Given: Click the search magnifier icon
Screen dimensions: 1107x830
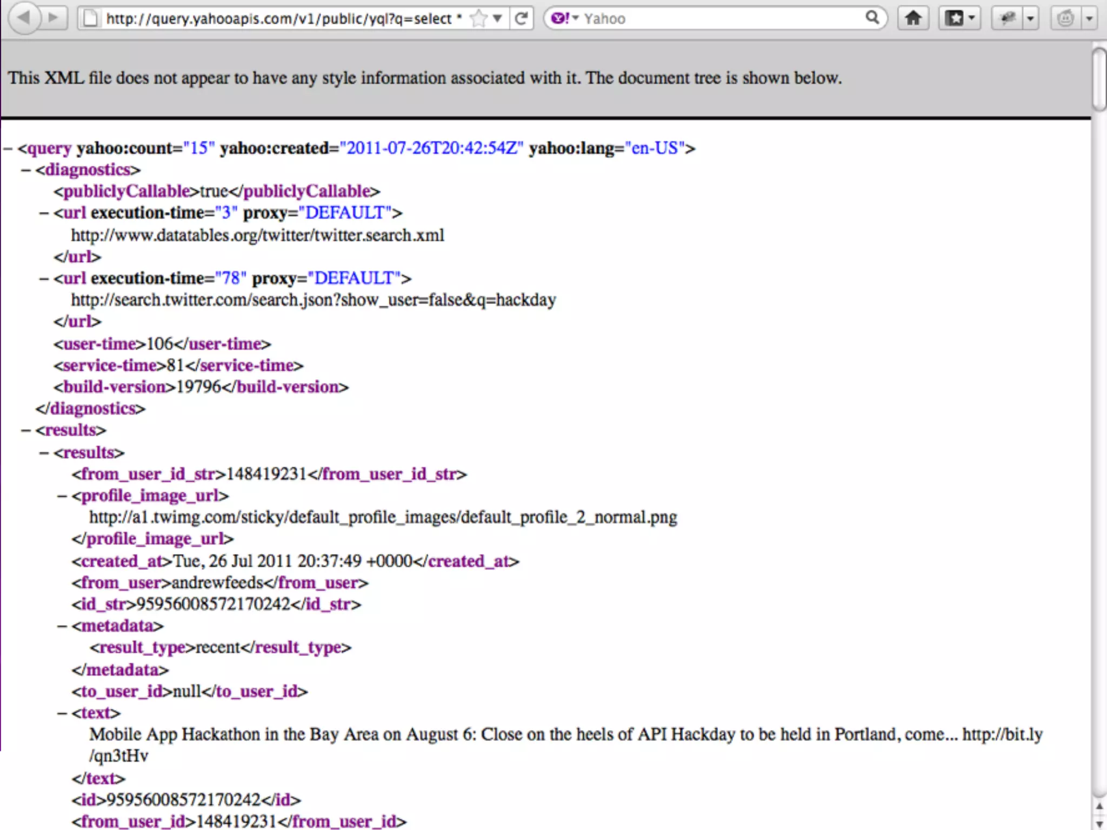Looking at the screenshot, I should pos(872,18).
